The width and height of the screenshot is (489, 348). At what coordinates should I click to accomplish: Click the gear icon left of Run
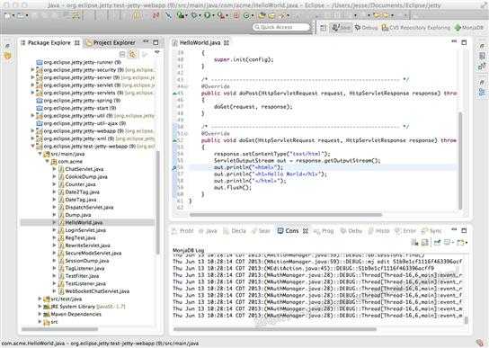[194, 15]
